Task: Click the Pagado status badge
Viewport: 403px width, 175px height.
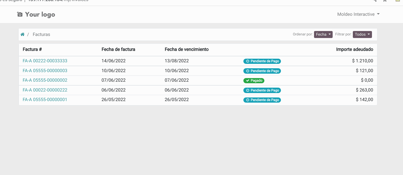Action: point(254,80)
